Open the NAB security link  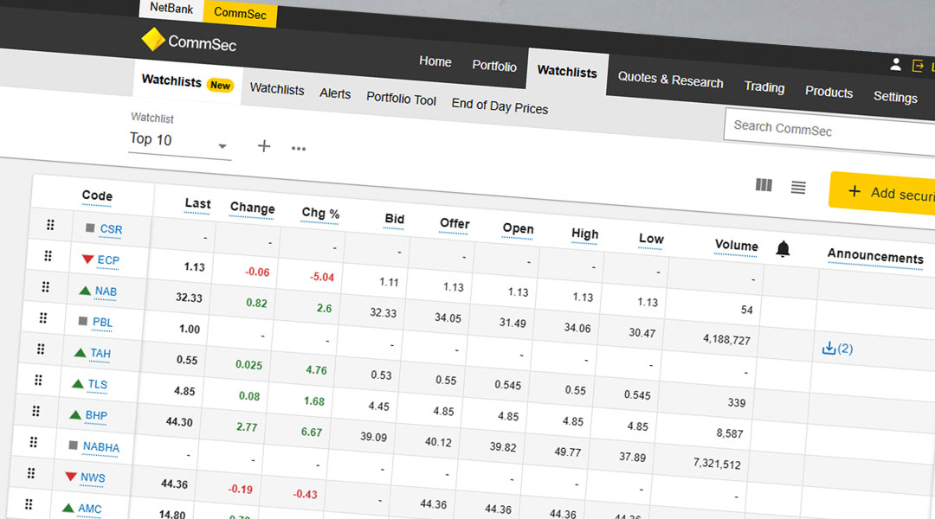pos(106,292)
